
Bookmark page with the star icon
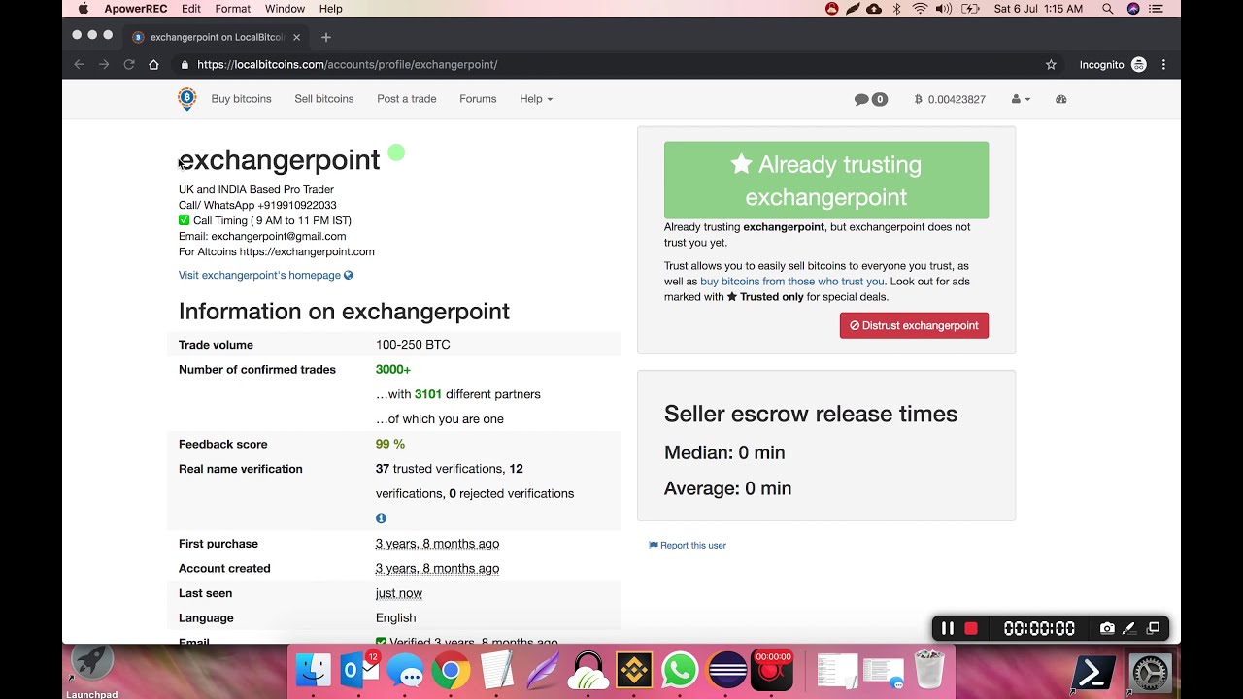1051,65
